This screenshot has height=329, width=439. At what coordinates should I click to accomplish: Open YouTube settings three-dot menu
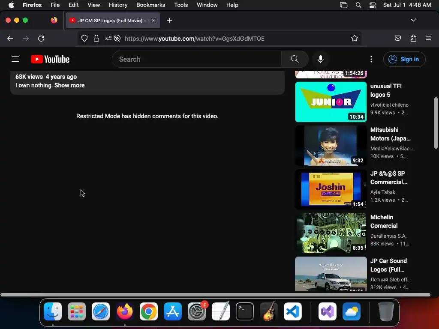371,59
